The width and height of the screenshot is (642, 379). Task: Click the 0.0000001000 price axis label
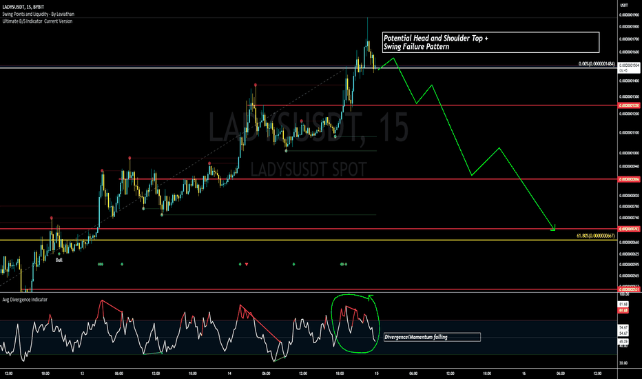point(630,153)
